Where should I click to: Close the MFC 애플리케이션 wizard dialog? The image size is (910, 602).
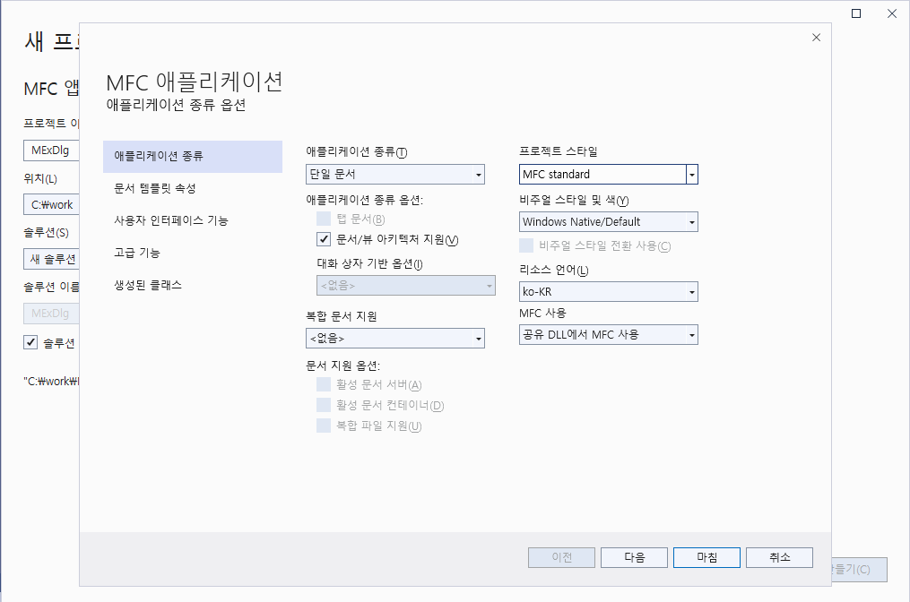(x=816, y=38)
